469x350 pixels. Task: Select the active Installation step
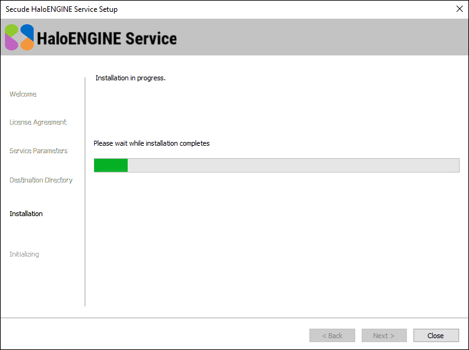point(26,214)
